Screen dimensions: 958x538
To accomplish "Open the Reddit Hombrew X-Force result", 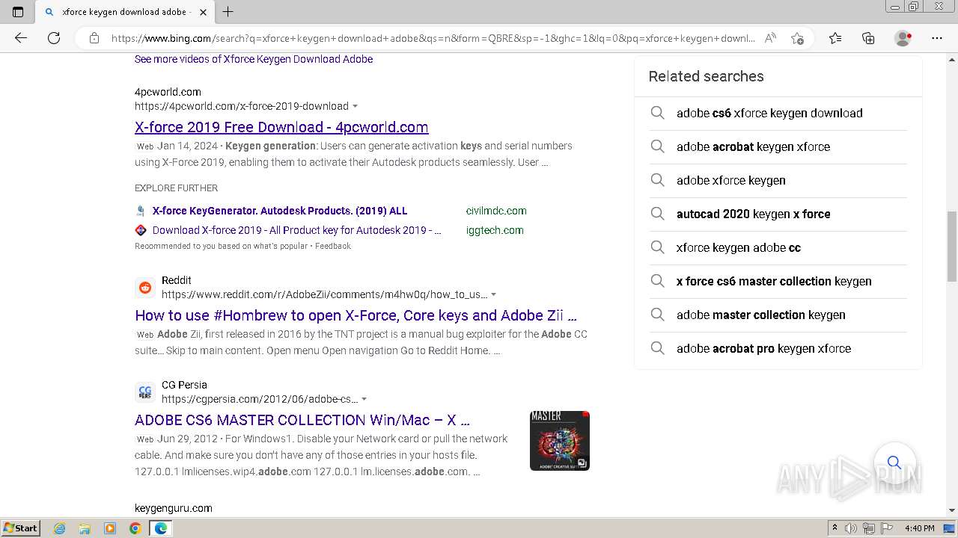I will point(356,315).
